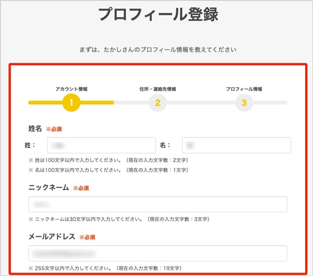The width and height of the screenshot is (313, 276).
Task: Click the ※必須 badge next to 姓名
Action: click(54, 129)
